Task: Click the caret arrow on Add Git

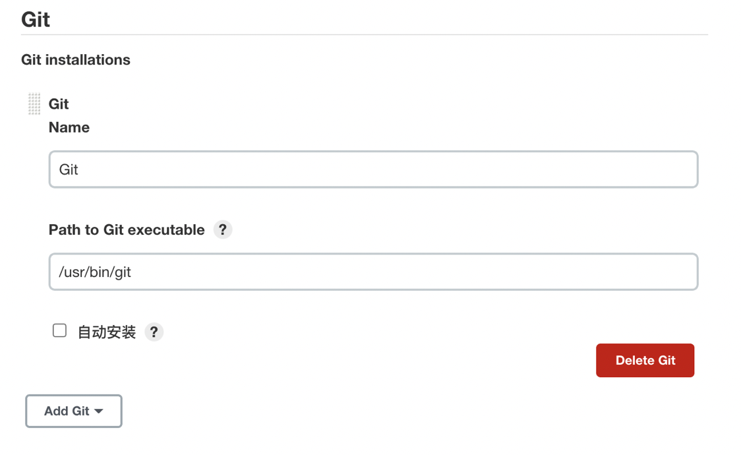Action: click(x=99, y=411)
